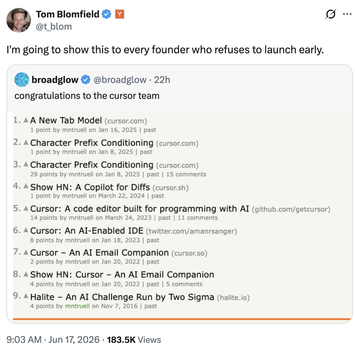Click the green mntruell username on Halite post
The width and height of the screenshot is (355, 352).
coord(77,306)
